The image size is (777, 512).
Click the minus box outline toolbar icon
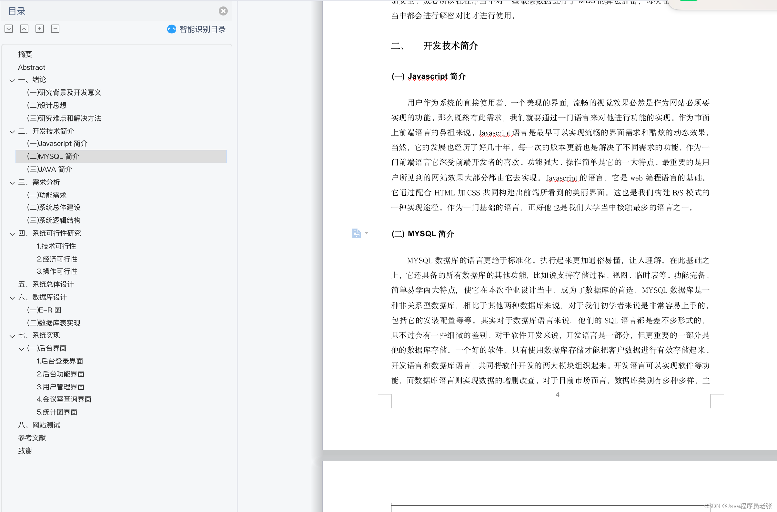[x=55, y=29]
